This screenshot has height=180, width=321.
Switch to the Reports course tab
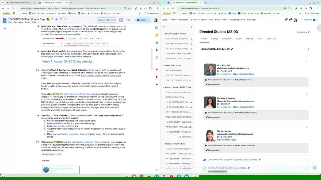pos(250,39)
